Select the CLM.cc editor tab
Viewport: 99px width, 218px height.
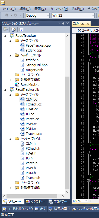coord(78,24)
